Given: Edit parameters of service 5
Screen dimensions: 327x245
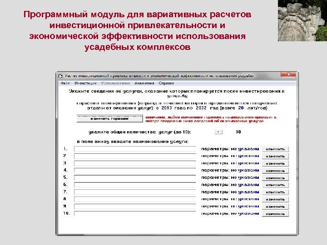Looking at the screenshot, I should pyautogui.click(x=275, y=178).
